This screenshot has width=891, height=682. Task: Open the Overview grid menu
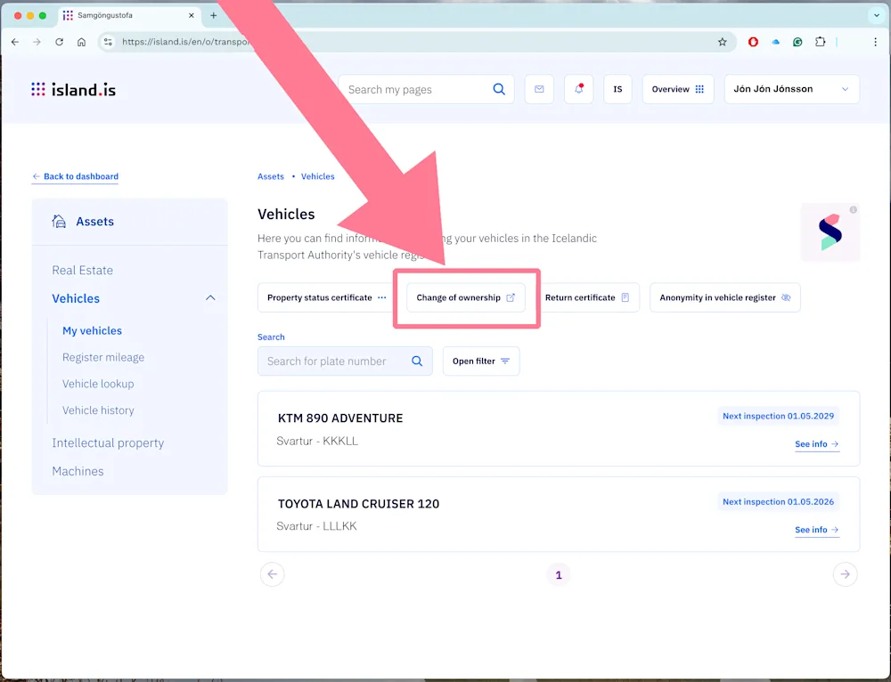tap(678, 89)
